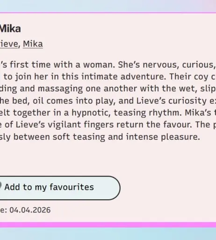The width and height of the screenshot is (216, 240).
Task: Click the bold Mika title heading
Action: [10, 29]
